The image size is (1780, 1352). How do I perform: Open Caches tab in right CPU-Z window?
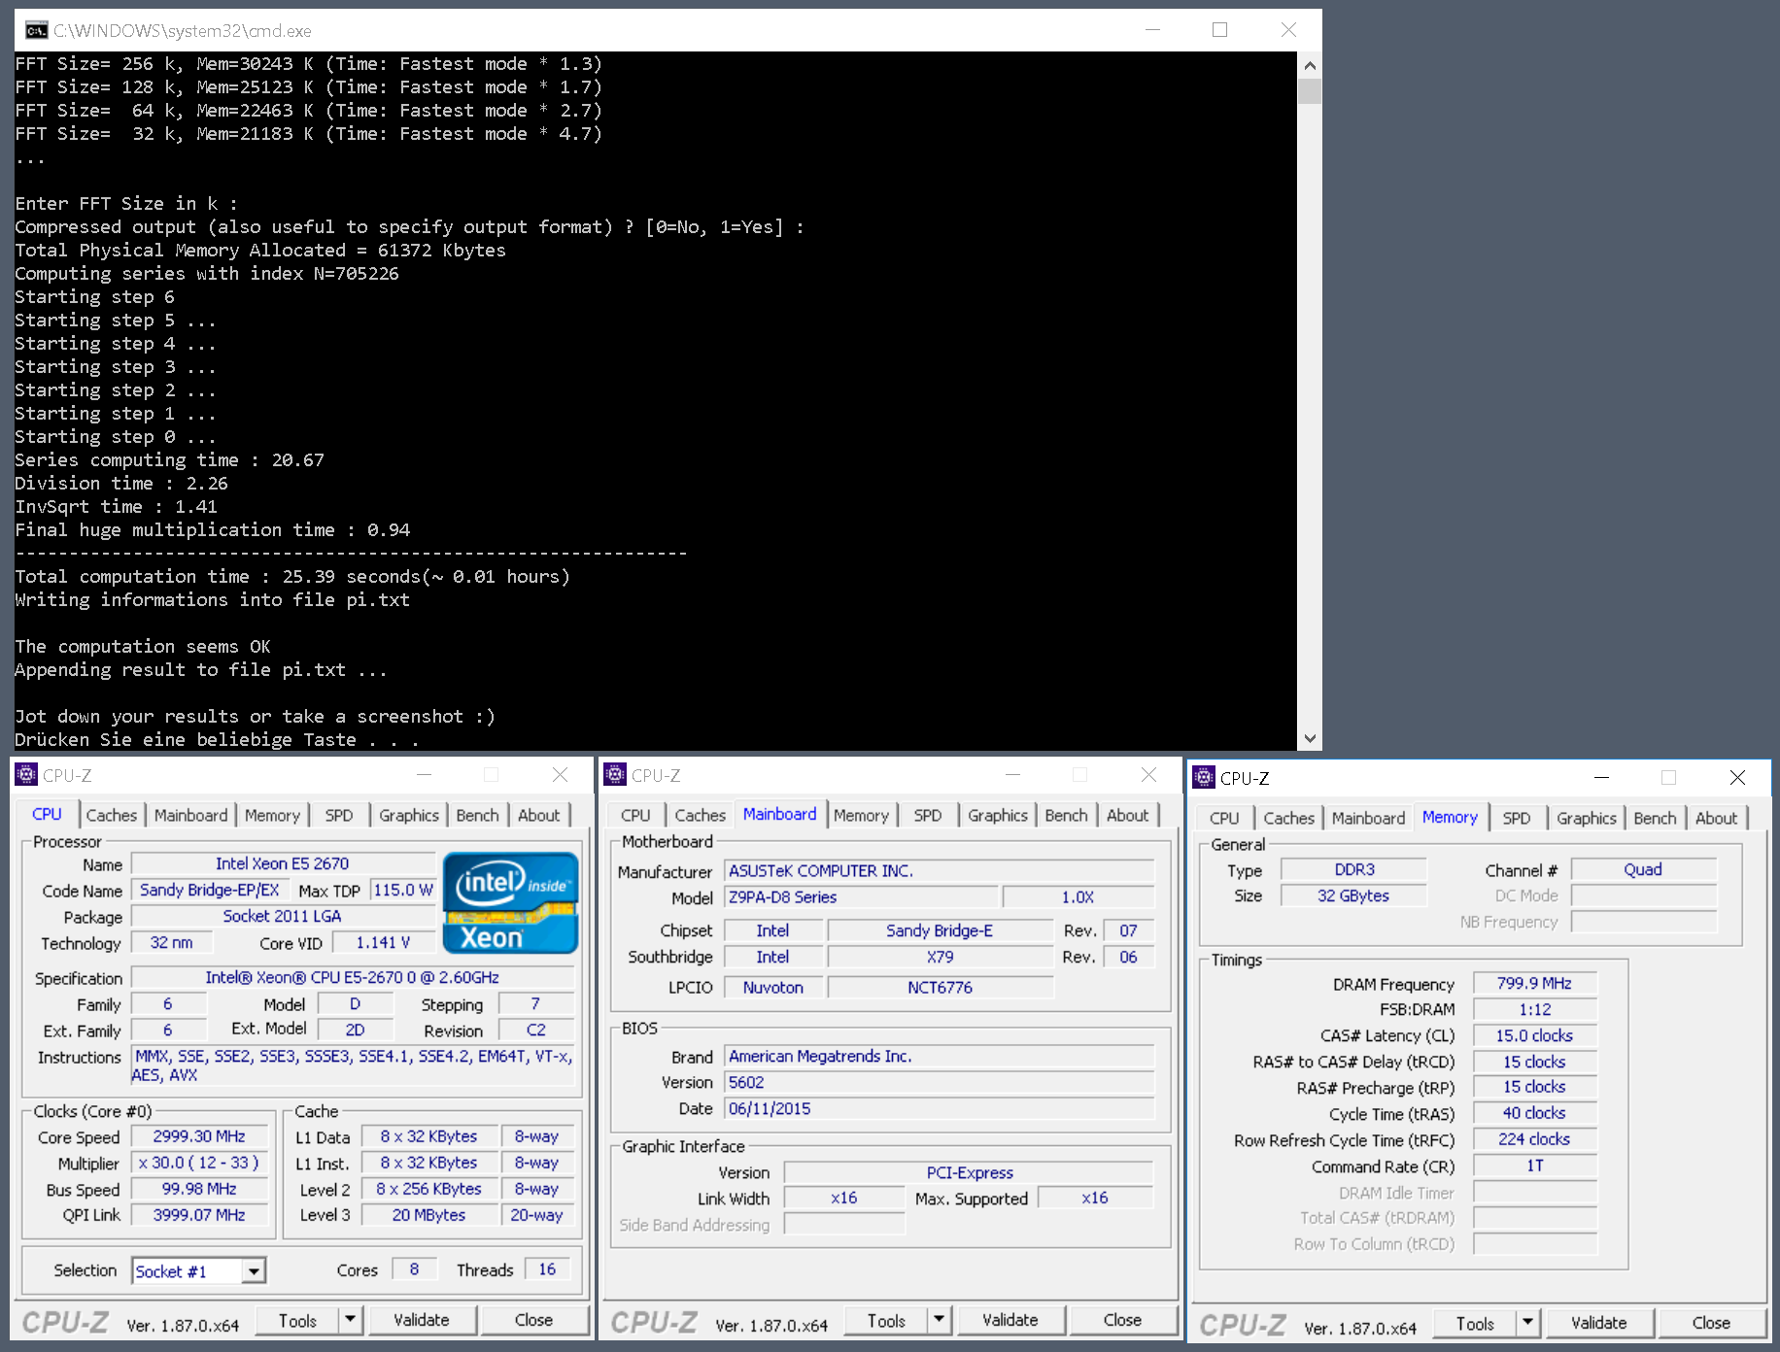coord(1288,818)
